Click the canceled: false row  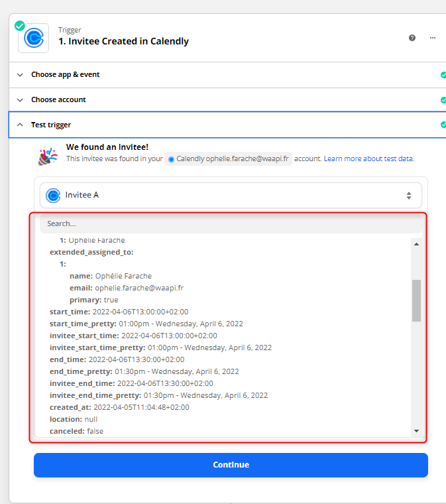pyautogui.click(x=76, y=431)
